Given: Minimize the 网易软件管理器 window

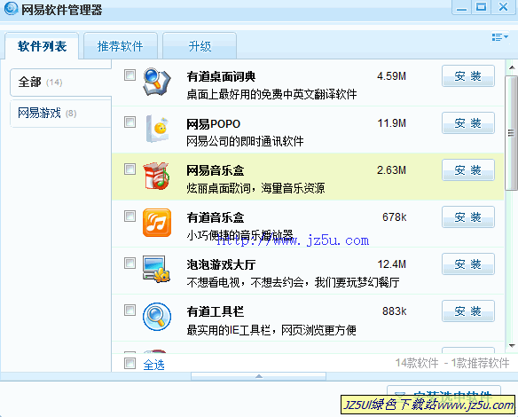Looking at the screenshot, I should tap(461, 7).
